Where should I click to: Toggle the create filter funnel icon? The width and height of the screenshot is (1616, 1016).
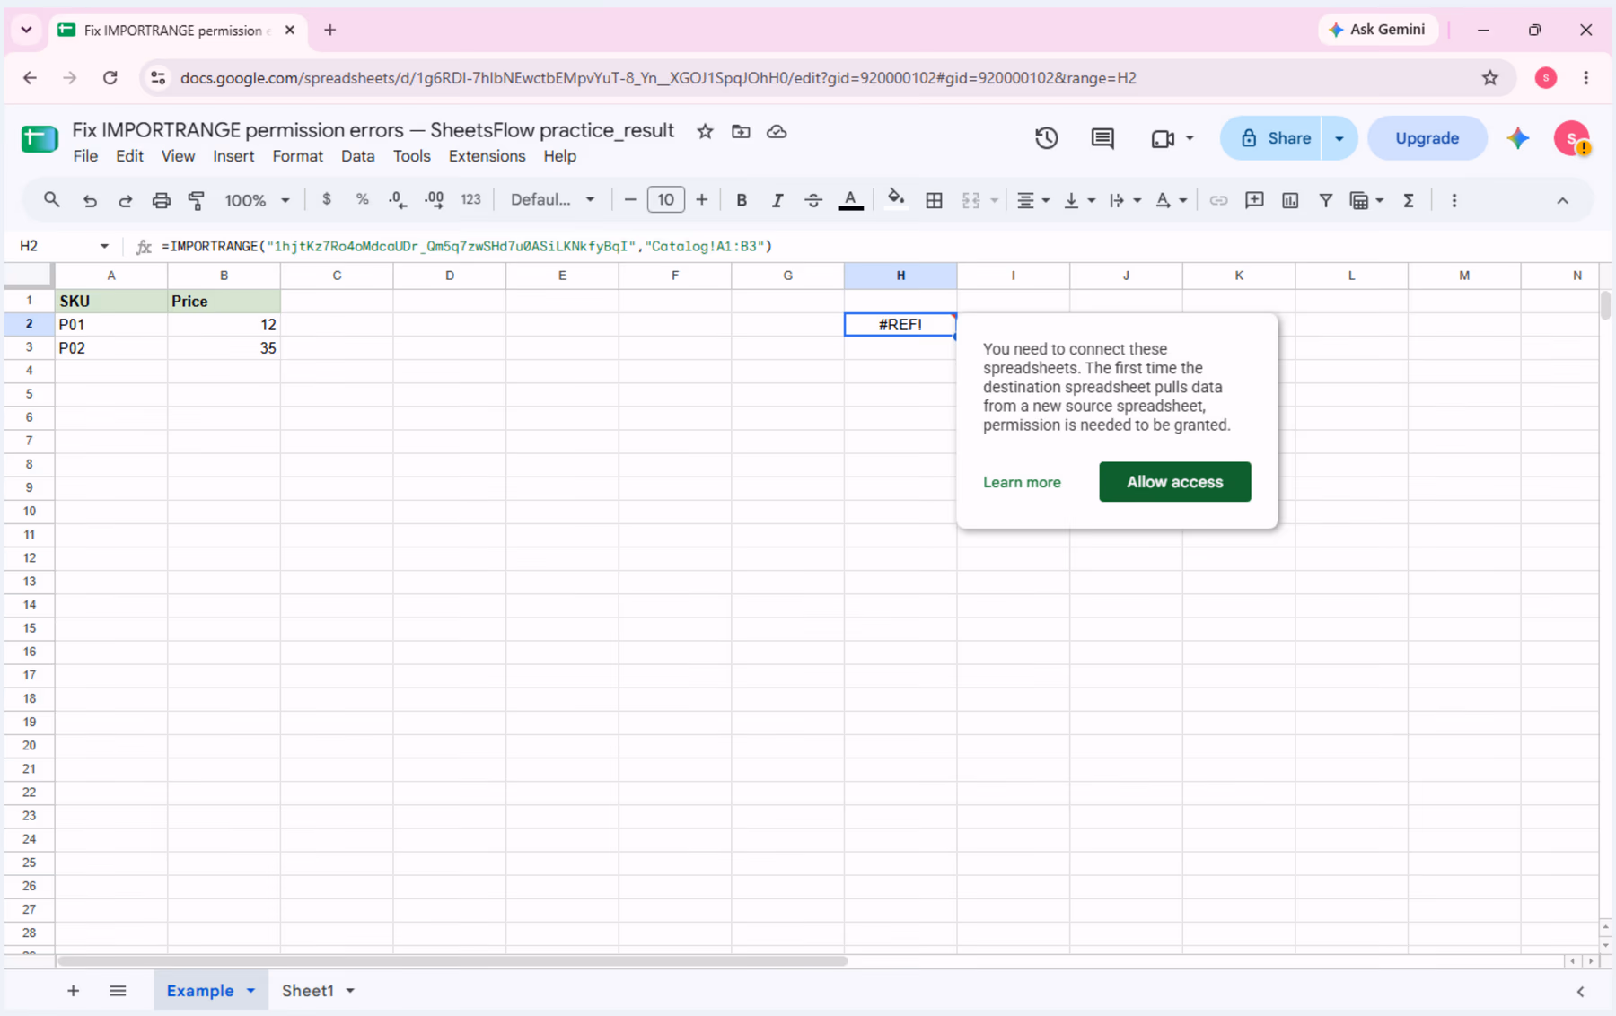point(1325,200)
